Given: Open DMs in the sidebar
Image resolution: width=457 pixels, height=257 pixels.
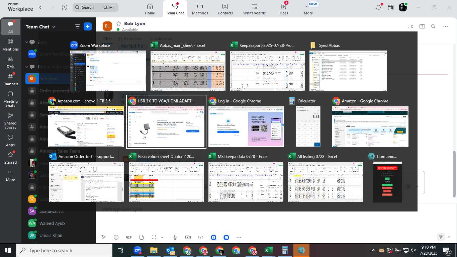Looking at the screenshot, I should coord(10,62).
